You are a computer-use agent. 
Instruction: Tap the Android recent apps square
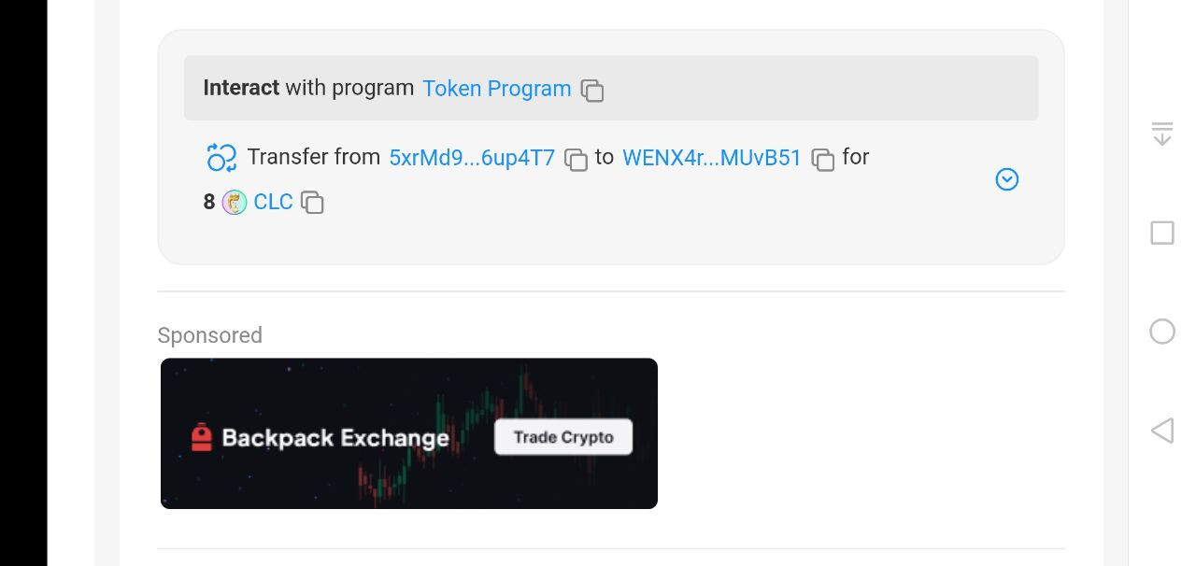pyautogui.click(x=1161, y=233)
